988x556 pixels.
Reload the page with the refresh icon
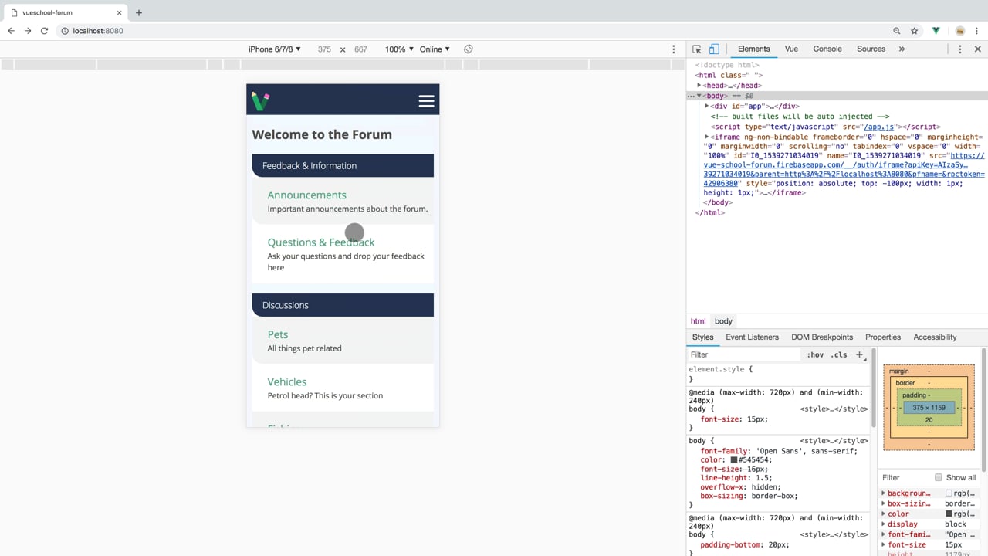[45, 31]
